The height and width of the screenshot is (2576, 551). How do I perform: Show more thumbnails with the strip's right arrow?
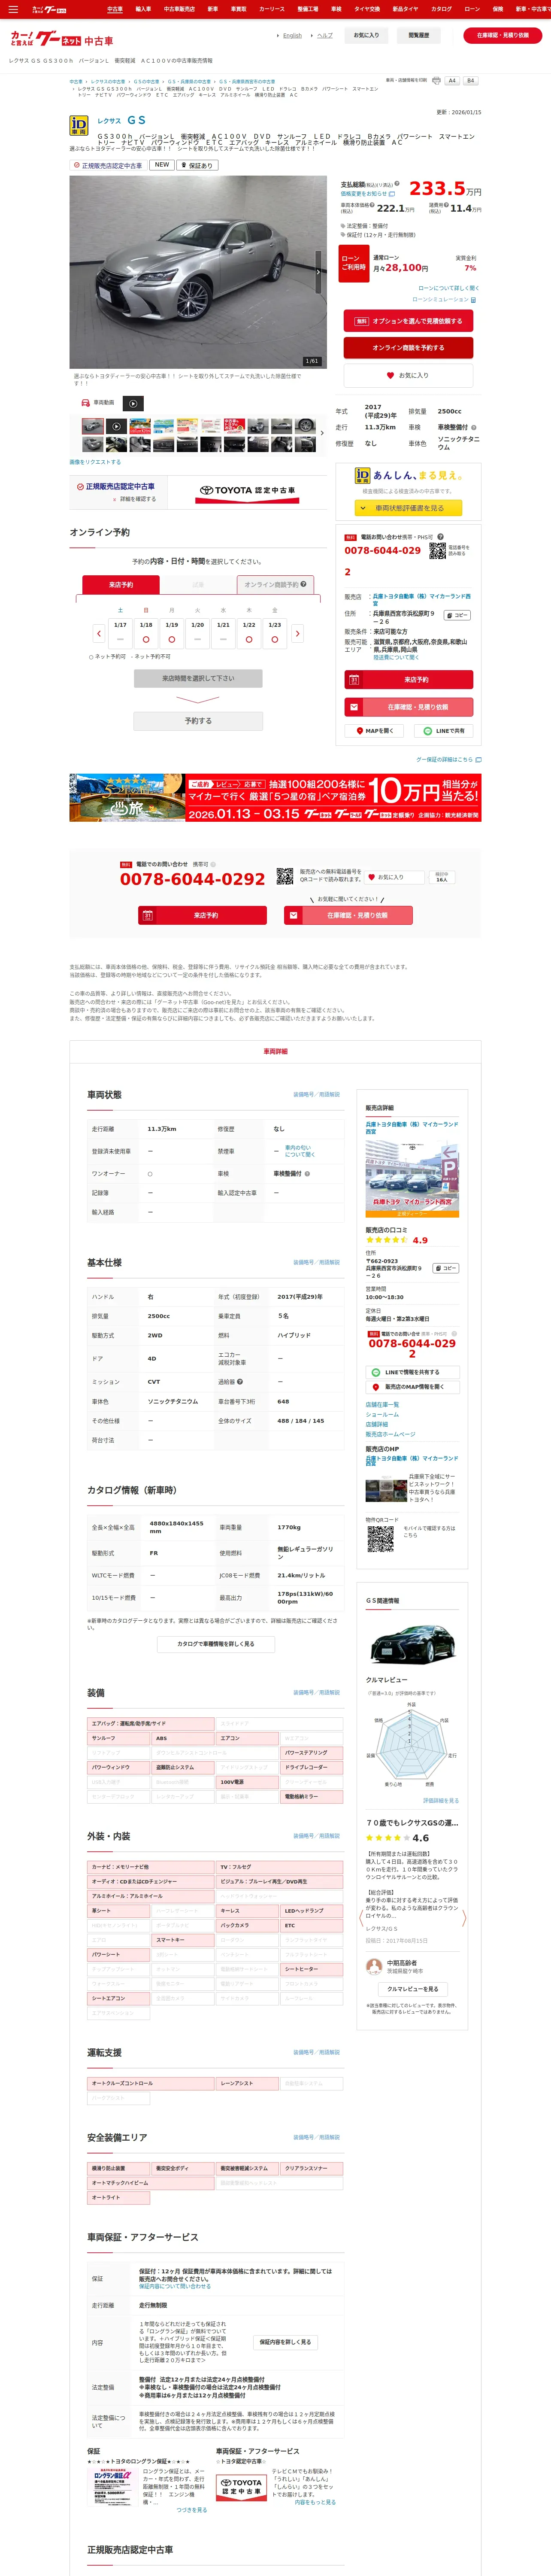click(x=322, y=433)
